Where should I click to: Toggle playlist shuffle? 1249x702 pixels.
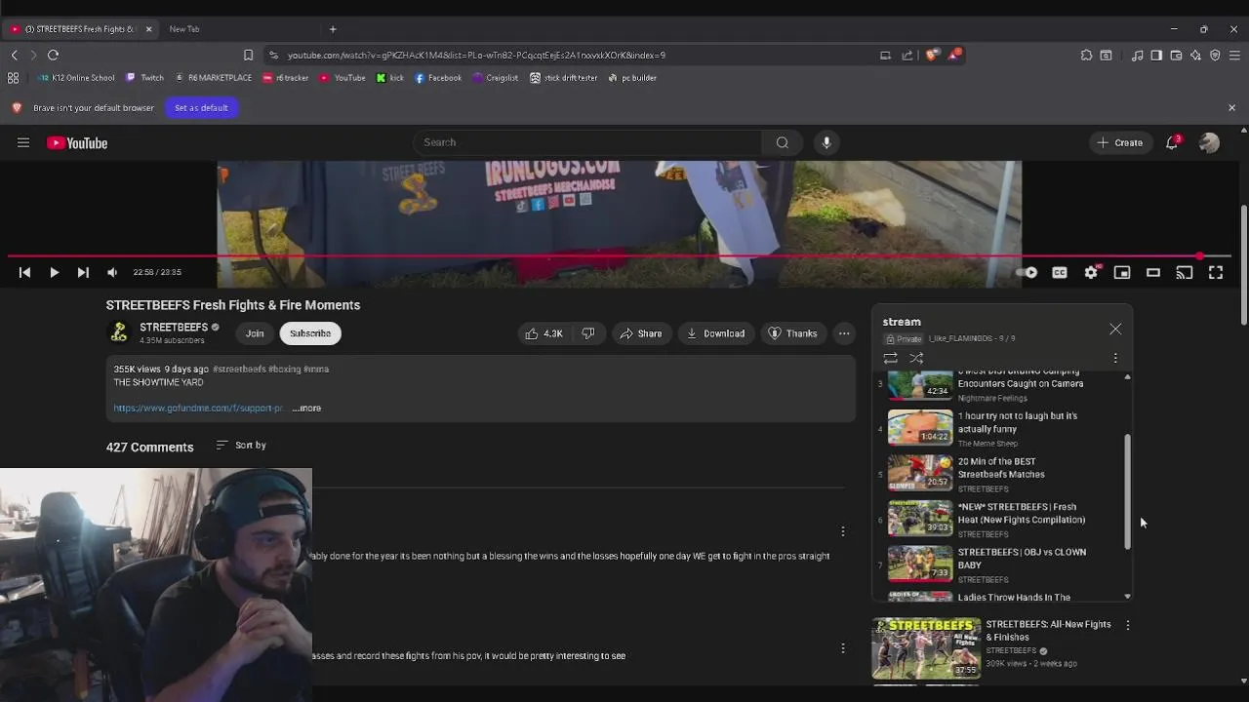click(916, 359)
